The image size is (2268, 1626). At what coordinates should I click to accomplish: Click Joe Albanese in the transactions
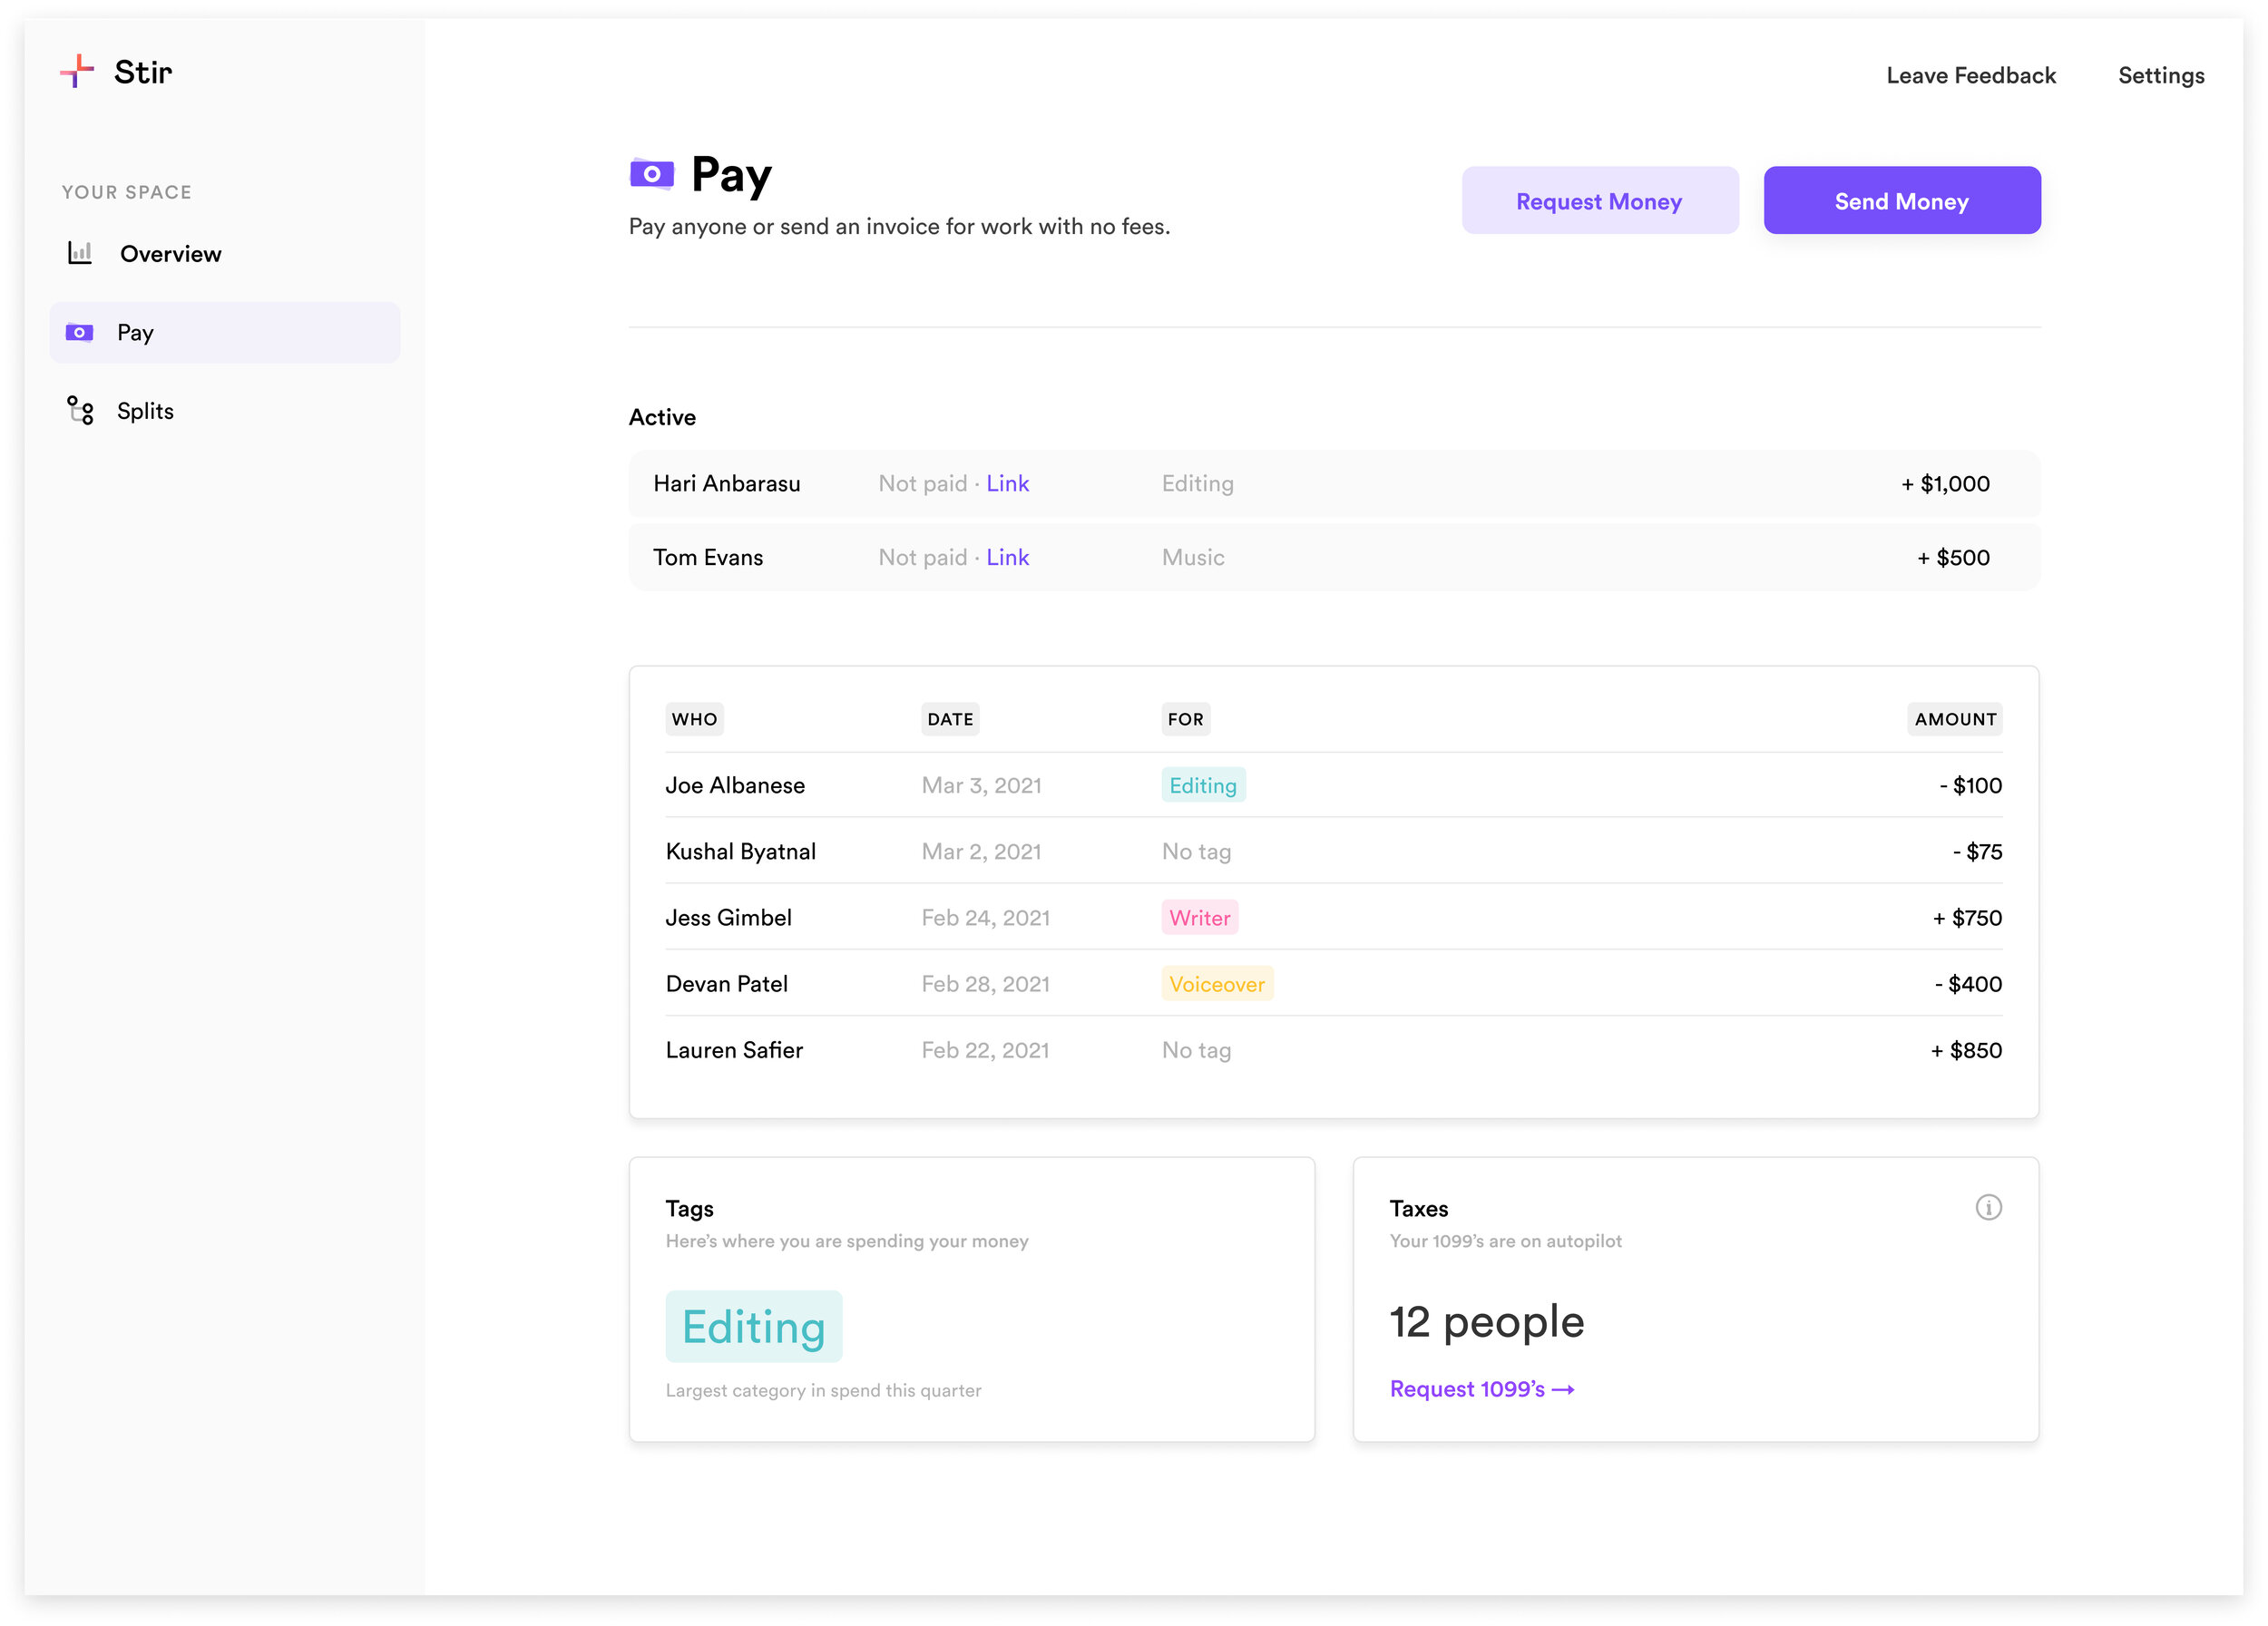click(x=735, y=785)
